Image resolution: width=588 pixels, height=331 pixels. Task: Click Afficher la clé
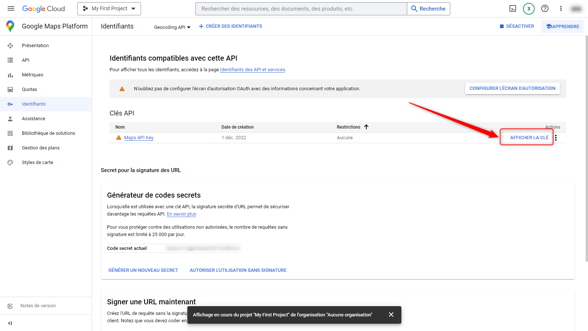pyautogui.click(x=529, y=138)
